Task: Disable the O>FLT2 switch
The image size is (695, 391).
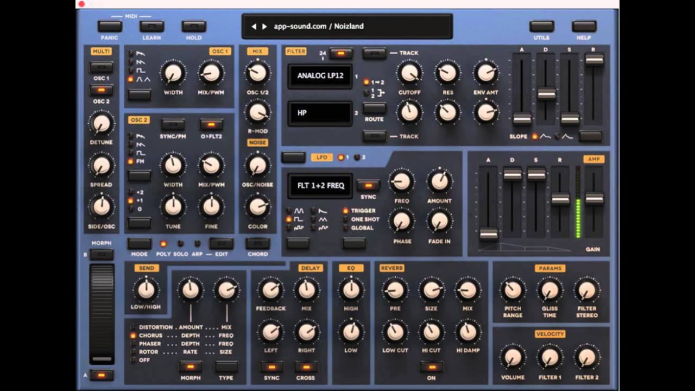Action: tap(211, 124)
